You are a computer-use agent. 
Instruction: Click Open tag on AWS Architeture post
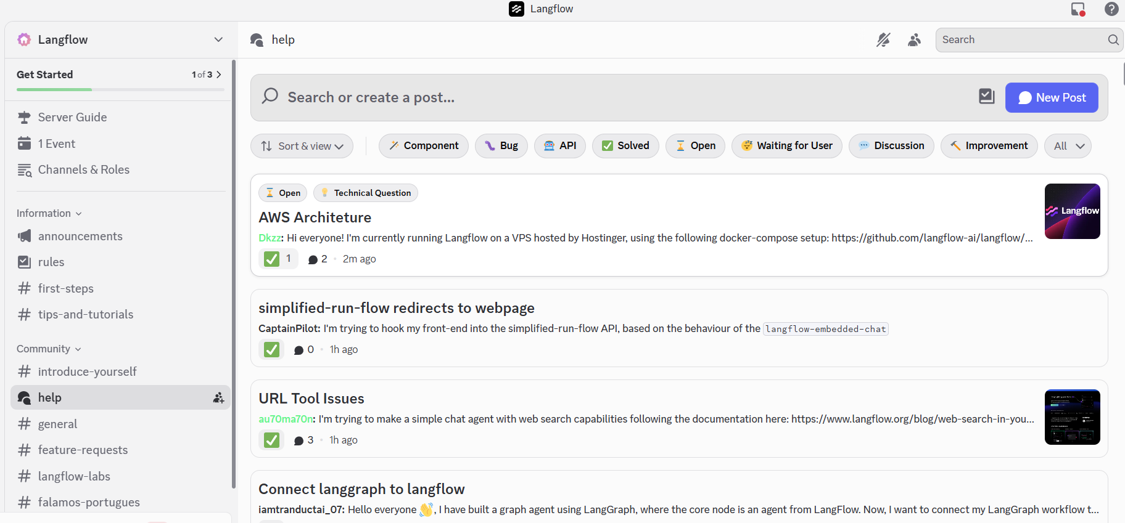tap(282, 193)
